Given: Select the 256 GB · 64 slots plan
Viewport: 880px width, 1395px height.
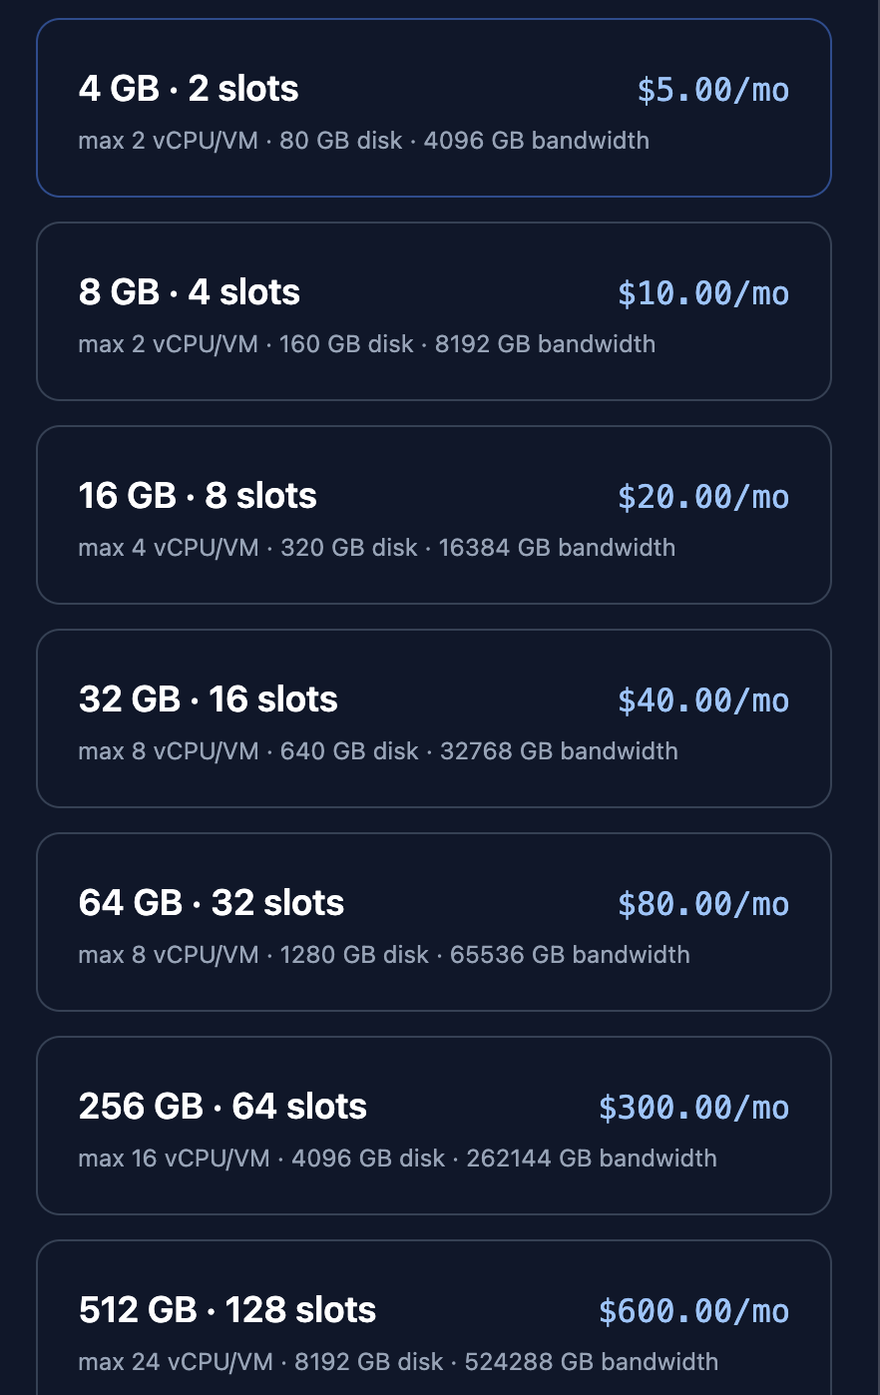Looking at the screenshot, I should (x=434, y=1126).
